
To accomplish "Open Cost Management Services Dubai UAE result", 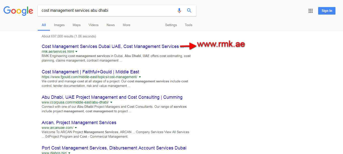I will click(113, 46).
